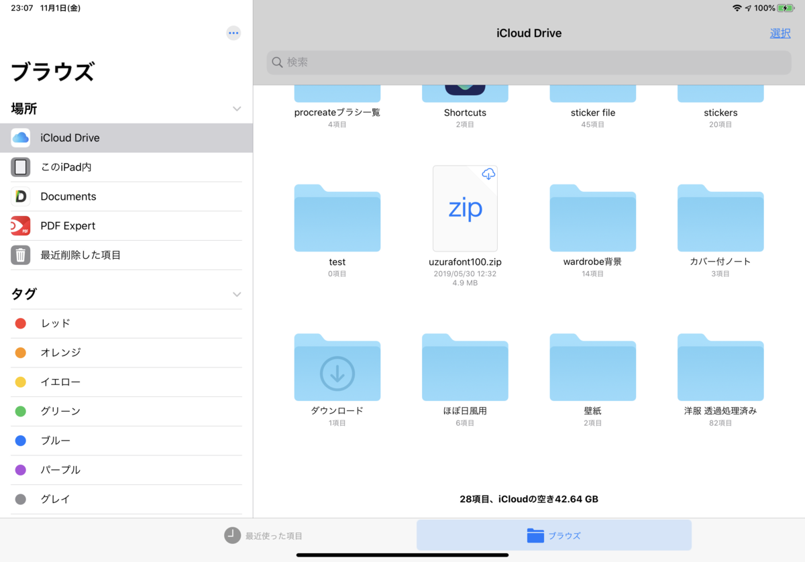Viewport: 805px width, 562px height.
Task: Open the stickers folder icon
Action: pyautogui.click(x=720, y=94)
